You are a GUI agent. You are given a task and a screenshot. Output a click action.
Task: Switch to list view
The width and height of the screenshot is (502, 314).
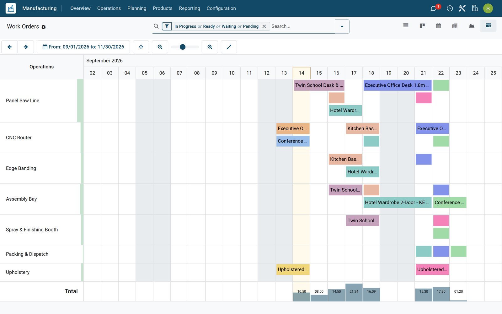[406, 26]
